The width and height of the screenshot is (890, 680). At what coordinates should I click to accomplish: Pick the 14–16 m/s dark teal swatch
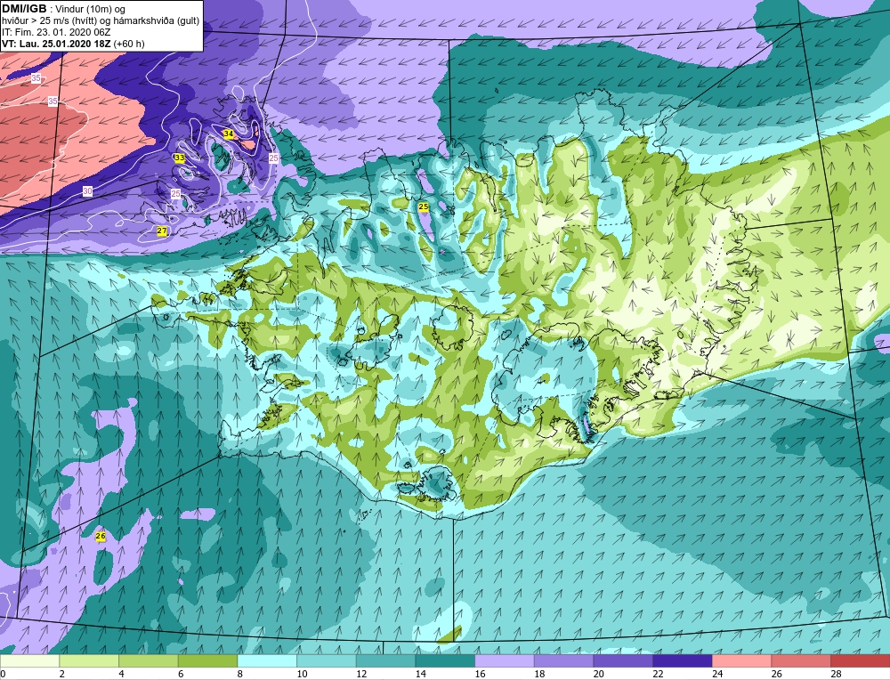(x=445, y=660)
